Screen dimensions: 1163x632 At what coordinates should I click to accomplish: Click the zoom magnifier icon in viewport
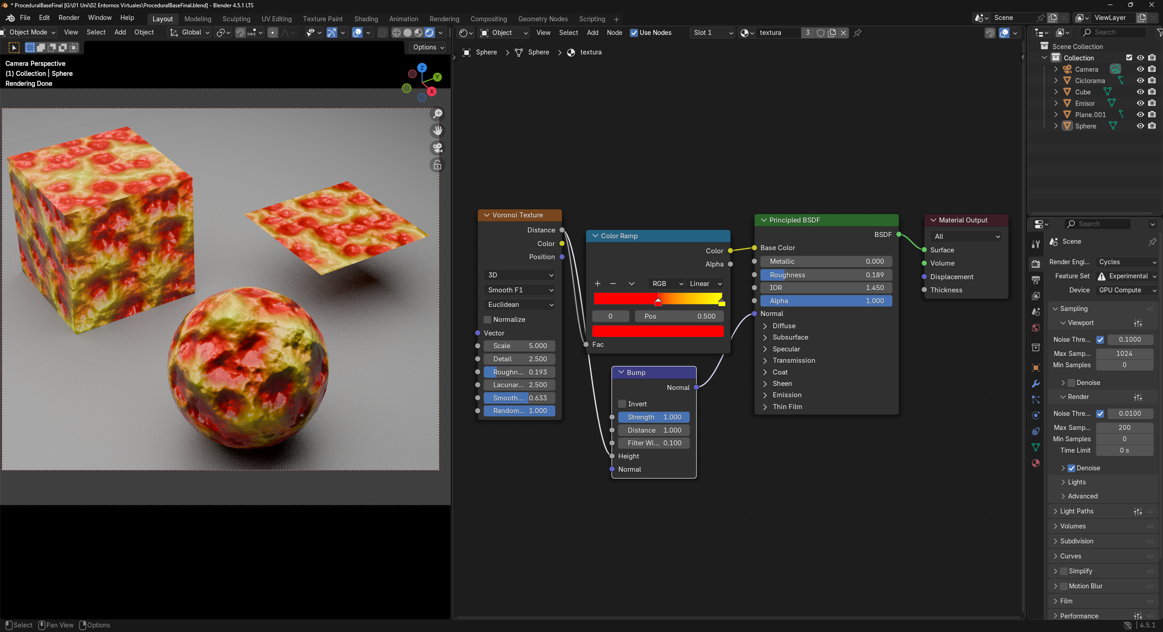437,114
